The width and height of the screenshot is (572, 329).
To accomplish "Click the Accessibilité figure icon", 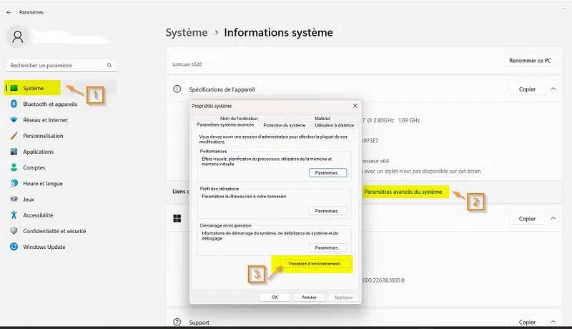I will tap(14, 215).
